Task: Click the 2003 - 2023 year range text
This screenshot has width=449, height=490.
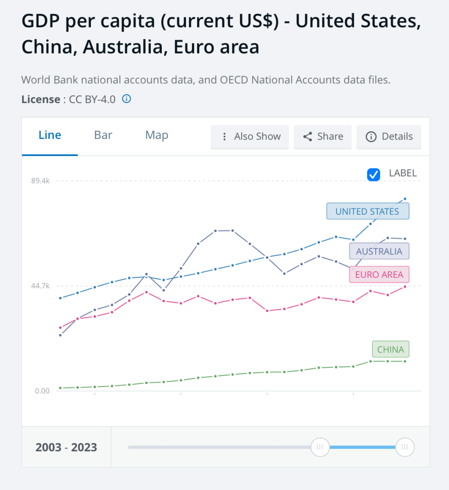Action: (66, 447)
